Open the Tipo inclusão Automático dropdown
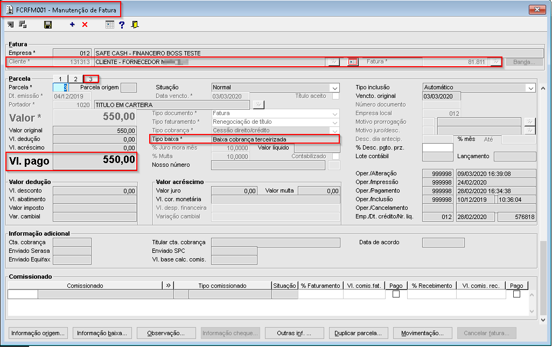Image resolution: width=552 pixels, height=347 pixels. tap(531, 88)
